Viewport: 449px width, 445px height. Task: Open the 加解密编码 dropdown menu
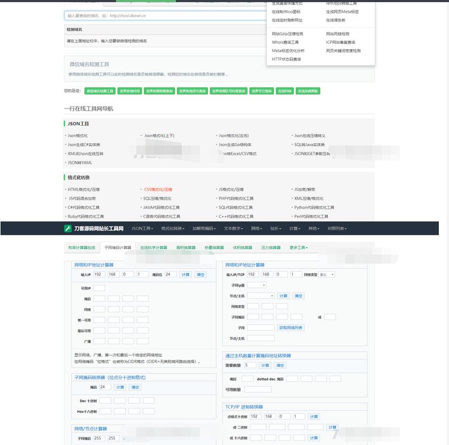tap(204, 228)
